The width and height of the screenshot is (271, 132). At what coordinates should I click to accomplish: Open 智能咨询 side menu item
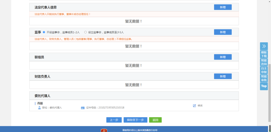[264, 62]
